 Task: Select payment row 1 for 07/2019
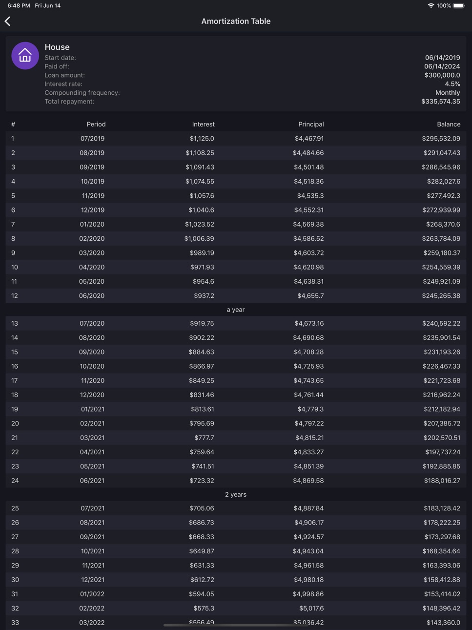coord(236,138)
